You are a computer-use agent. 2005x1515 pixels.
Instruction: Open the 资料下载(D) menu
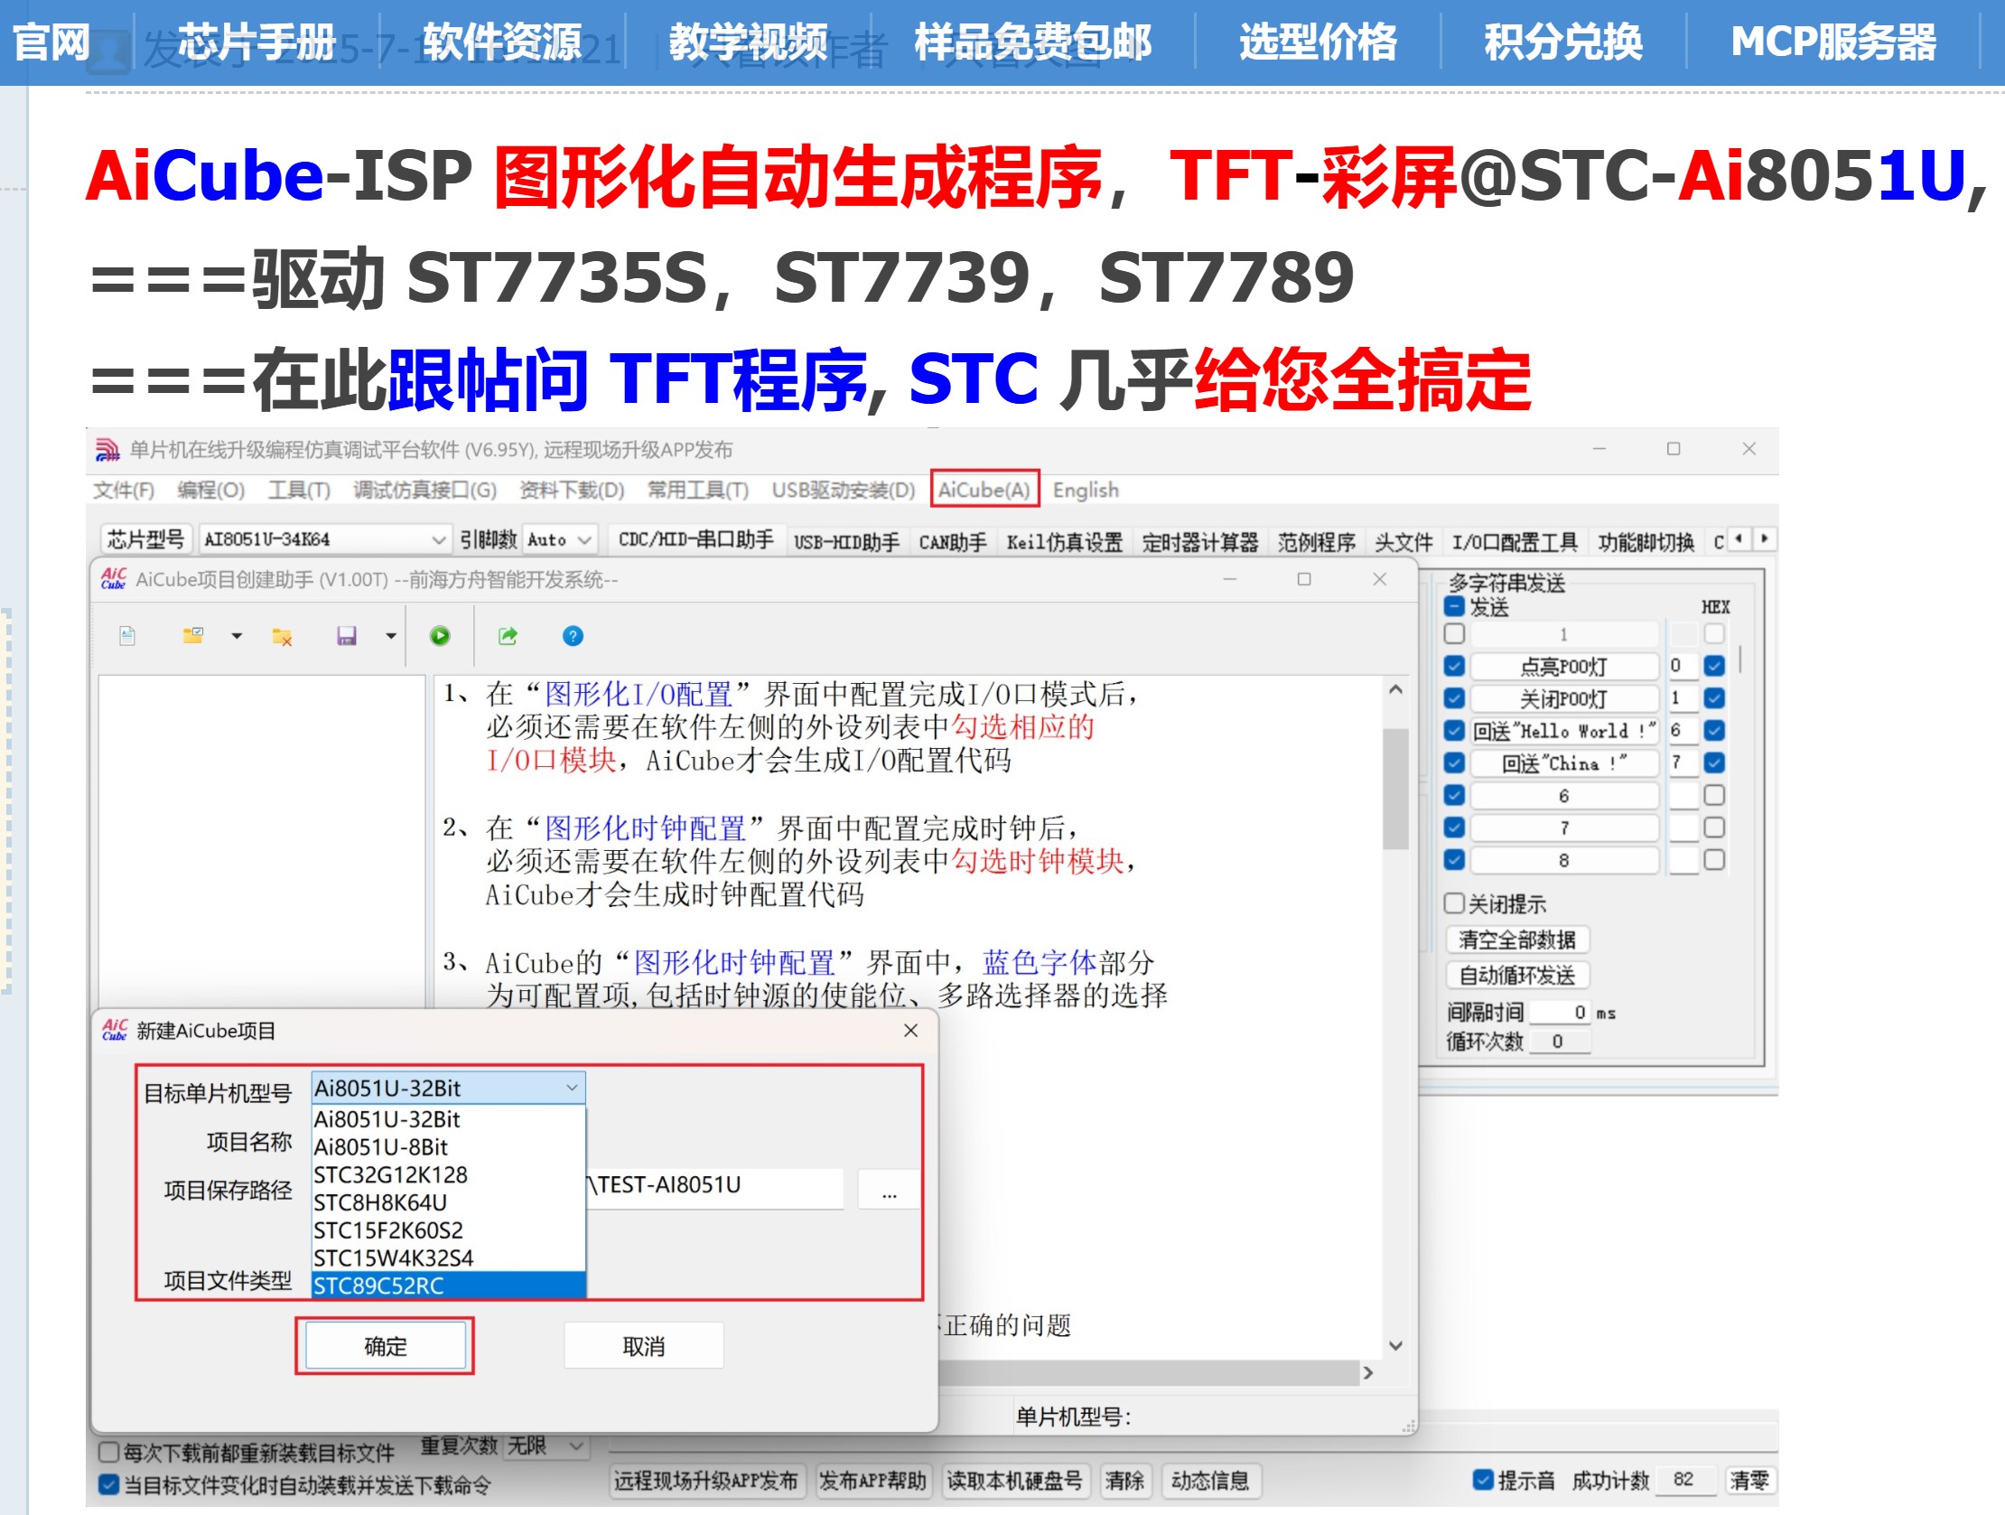click(x=572, y=491)
